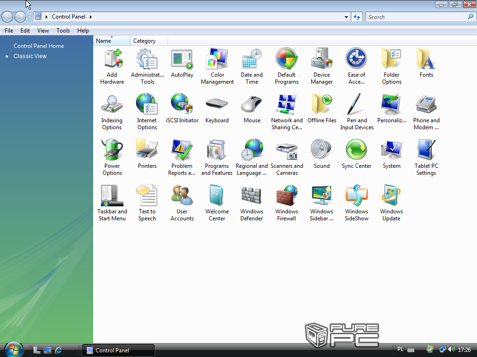Open Windows Firewall settings
This screenshot has width=477, height=357.
(x=286, y=204)
